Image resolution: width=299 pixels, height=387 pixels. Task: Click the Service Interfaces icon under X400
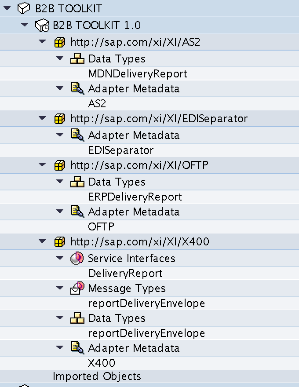click(x=77, y=258)
